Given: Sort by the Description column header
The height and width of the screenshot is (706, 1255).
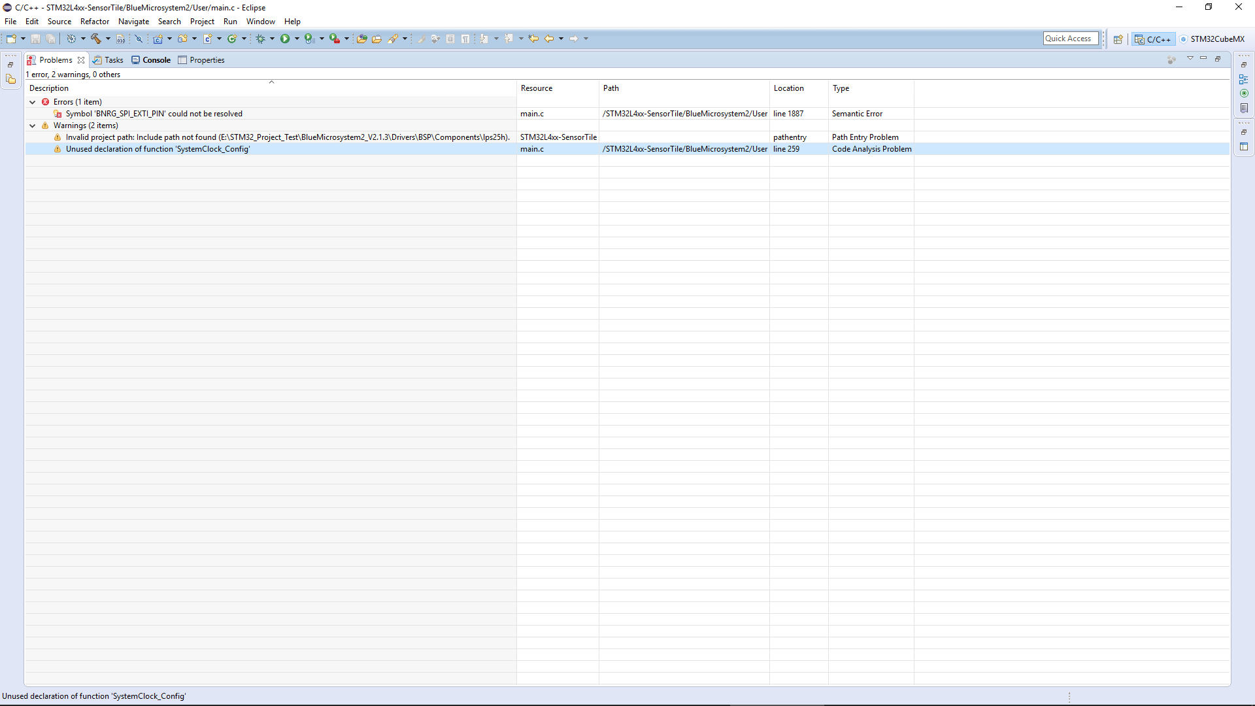Looking at the screenshot, I should coord(49,88).
